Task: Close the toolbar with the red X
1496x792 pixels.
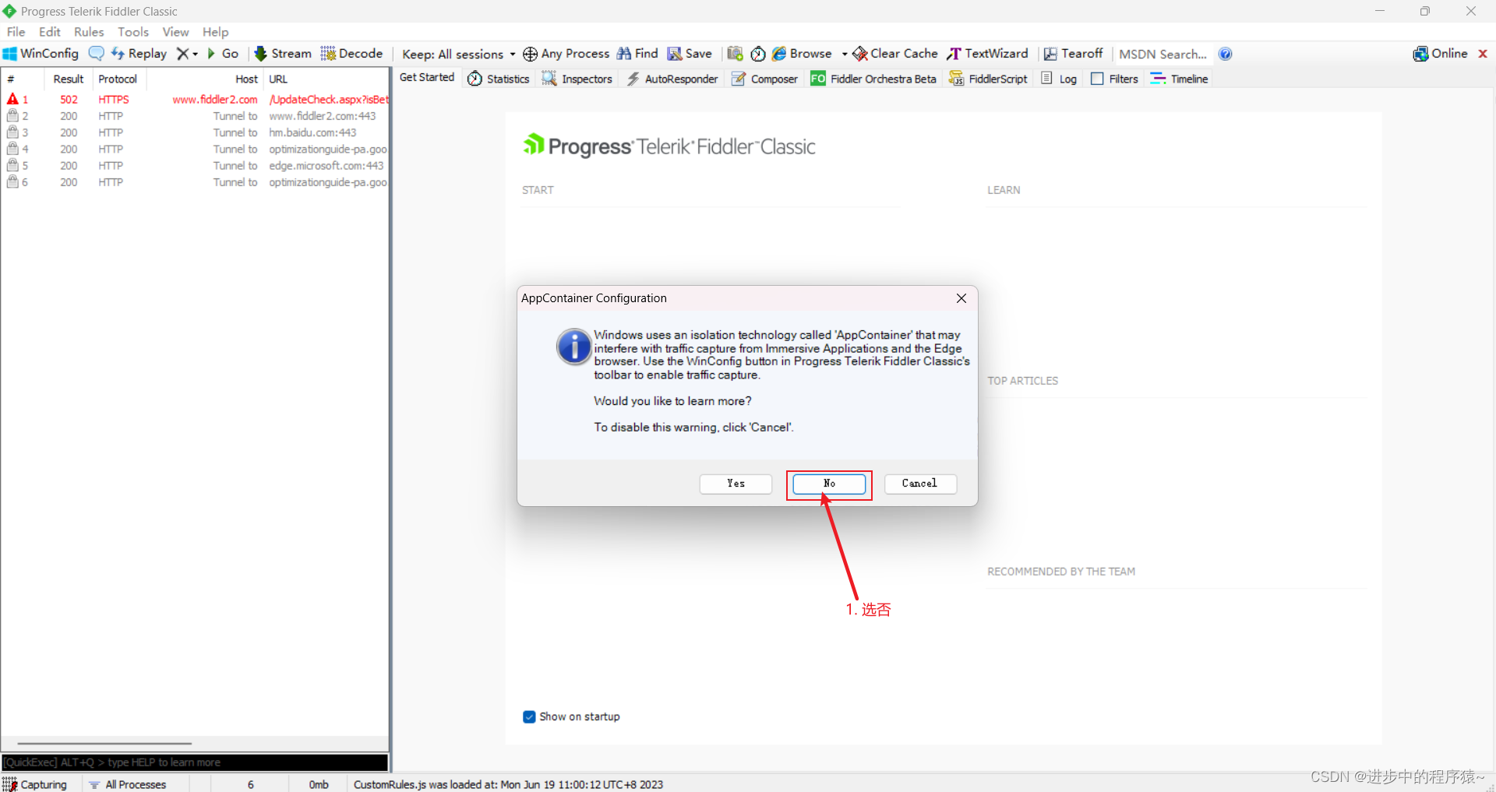Action: 1483,54
